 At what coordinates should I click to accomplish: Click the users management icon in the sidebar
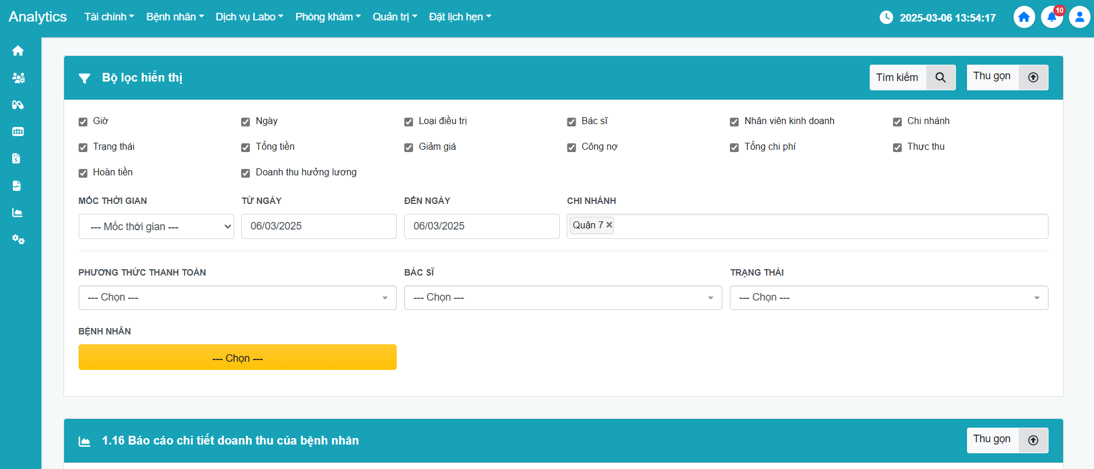pos(18,78)
